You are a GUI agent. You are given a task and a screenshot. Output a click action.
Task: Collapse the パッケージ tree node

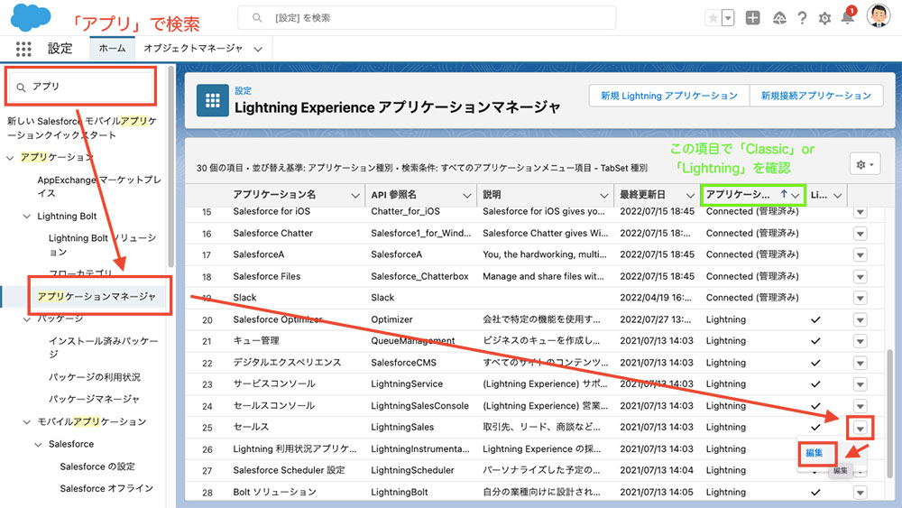(26, 319)
